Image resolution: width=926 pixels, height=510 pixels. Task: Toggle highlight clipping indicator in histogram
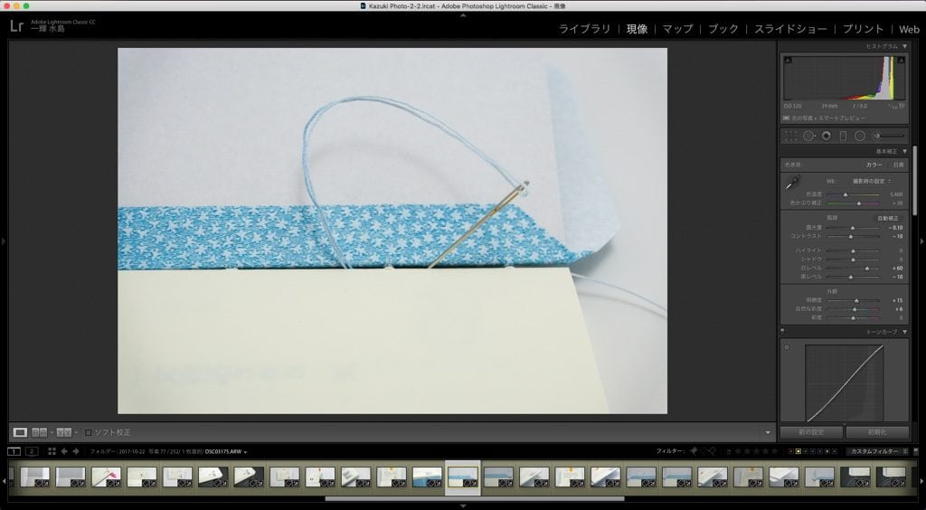901,61
